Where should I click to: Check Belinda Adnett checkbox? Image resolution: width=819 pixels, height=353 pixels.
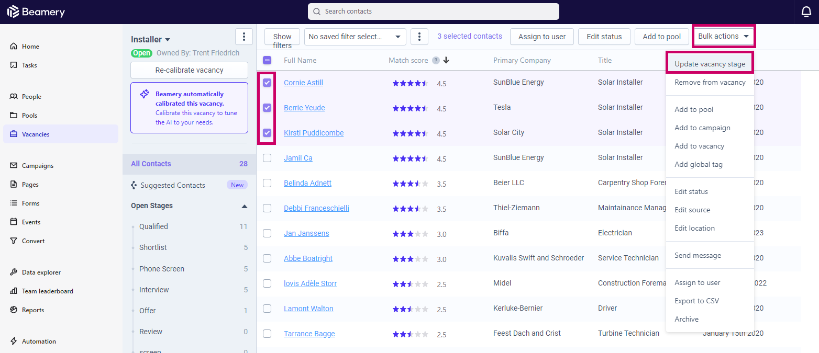click(267, 183)
